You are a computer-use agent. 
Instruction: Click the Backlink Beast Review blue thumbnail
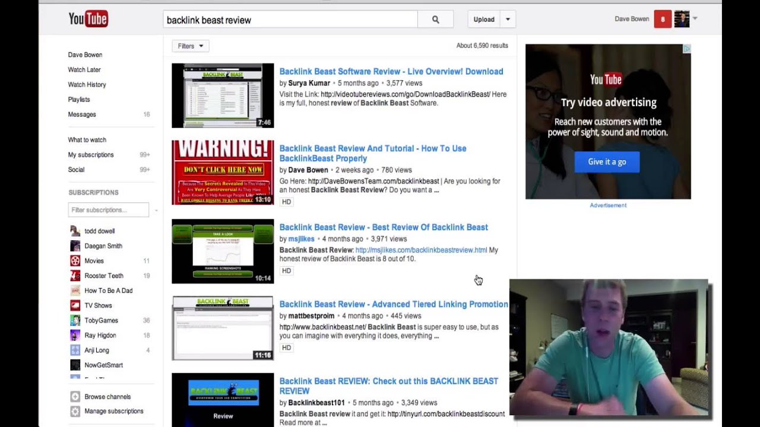coord(223,400)
